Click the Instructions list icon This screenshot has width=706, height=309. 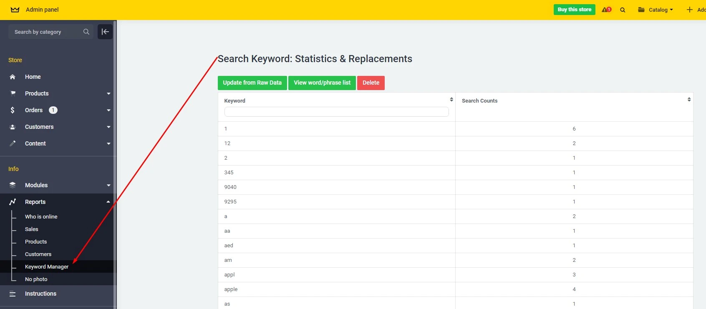(x=13, y=294)
